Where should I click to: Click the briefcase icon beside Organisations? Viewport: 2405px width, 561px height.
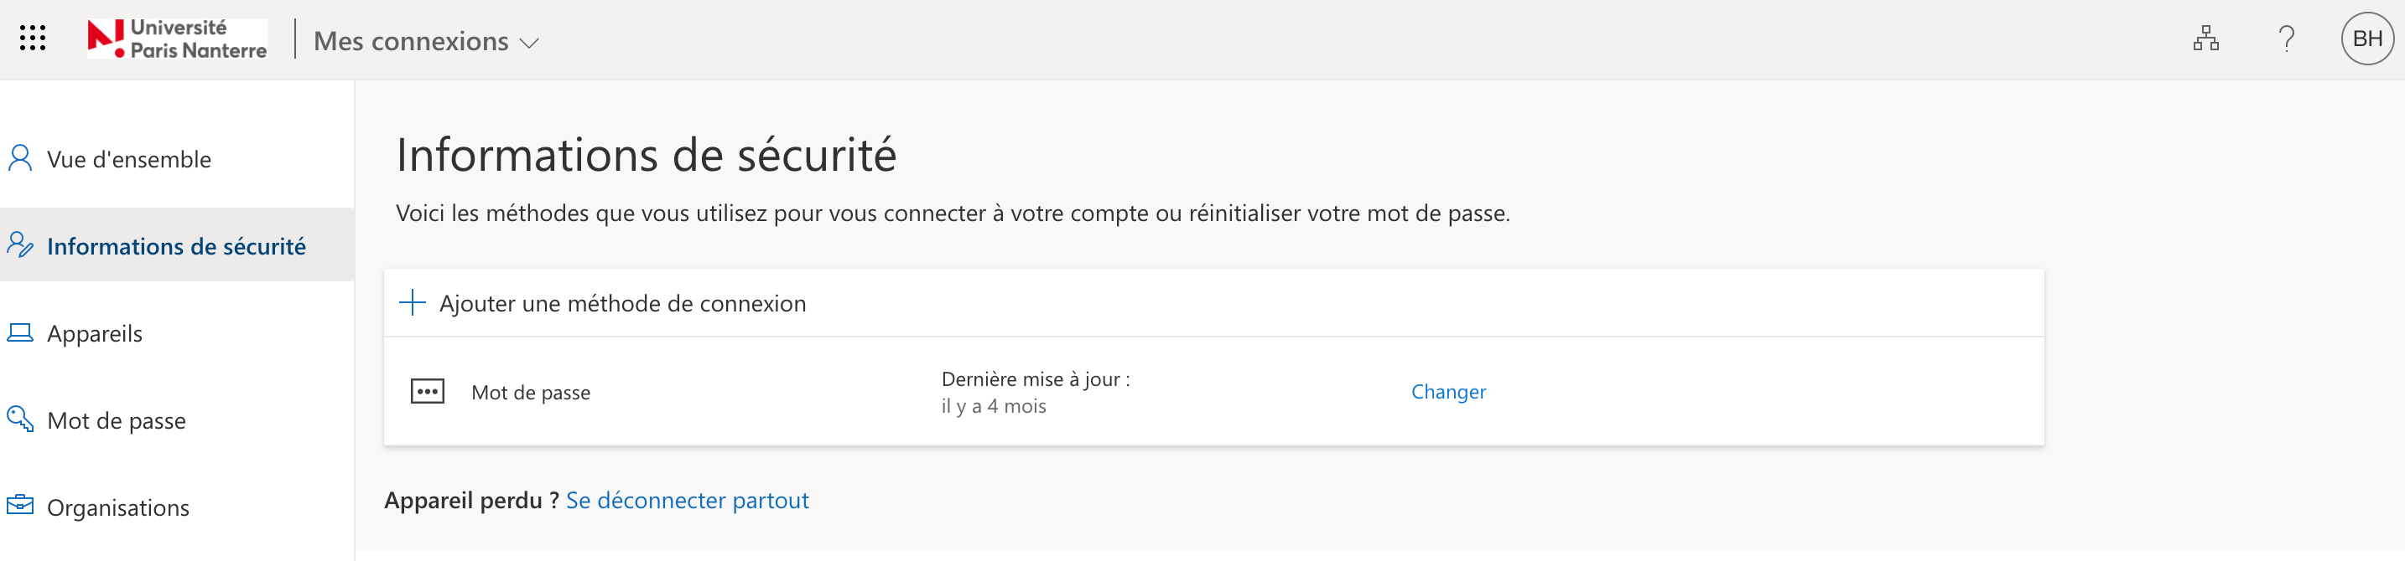click(19, 505)
